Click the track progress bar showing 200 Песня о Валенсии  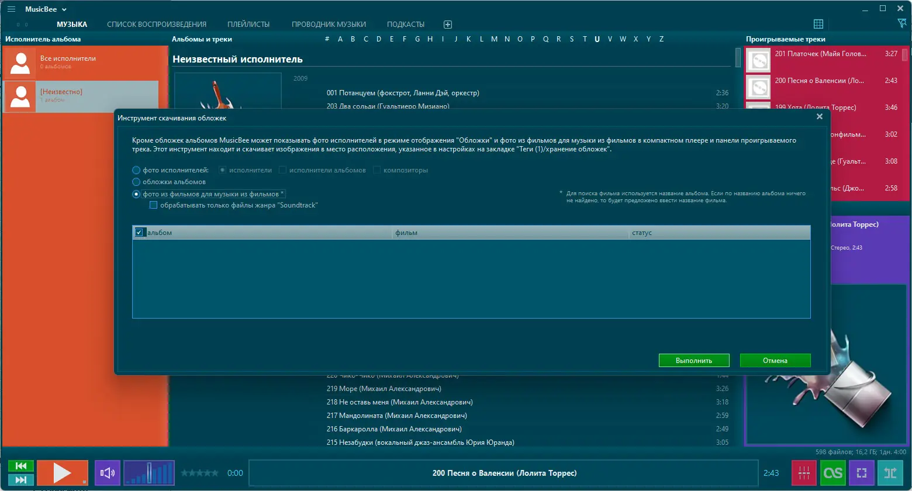[x=504, y=473]
